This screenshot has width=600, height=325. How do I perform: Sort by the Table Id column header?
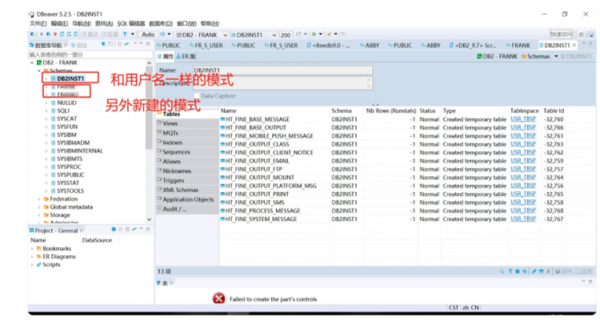[x=554, y=111]
